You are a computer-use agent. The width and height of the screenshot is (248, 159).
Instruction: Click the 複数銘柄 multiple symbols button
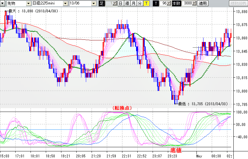238,3
